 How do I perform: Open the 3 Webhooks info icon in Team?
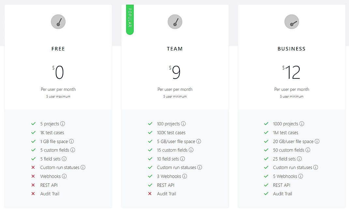[x=184, y=176]
